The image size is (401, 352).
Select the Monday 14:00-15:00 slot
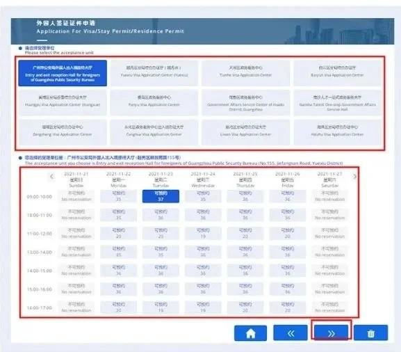tap(118, 271)
